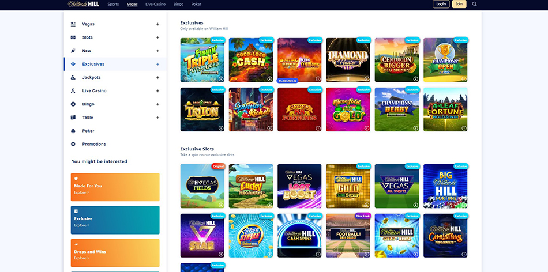Click the Vegas sidebar icon
Viewport: 548px width, 272px height.
(x=73, y=24)
